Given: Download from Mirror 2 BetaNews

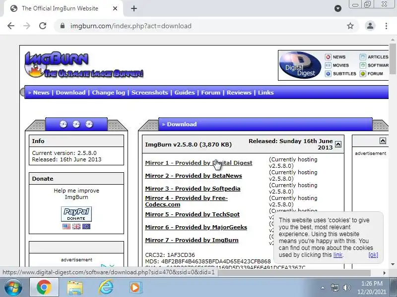Looking at the screenshot, I should pos(194,176).
